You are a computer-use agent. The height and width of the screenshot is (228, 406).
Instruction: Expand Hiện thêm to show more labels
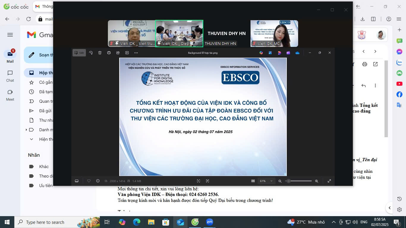39,139
